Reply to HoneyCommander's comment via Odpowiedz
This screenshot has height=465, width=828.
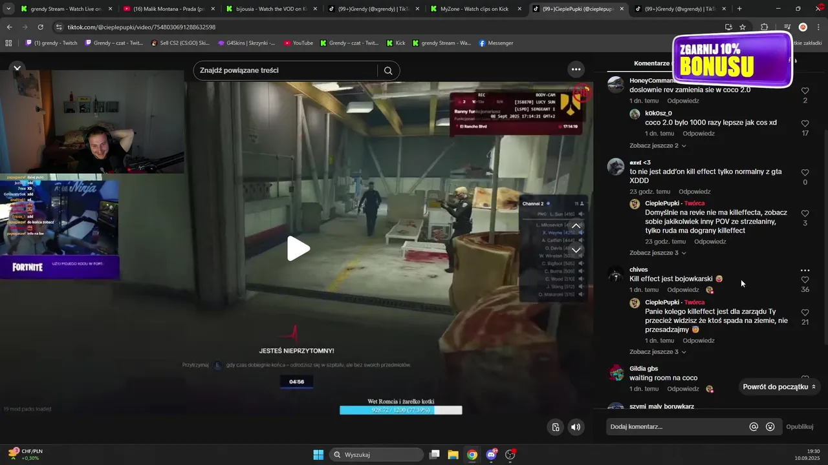tap(683, 101)
